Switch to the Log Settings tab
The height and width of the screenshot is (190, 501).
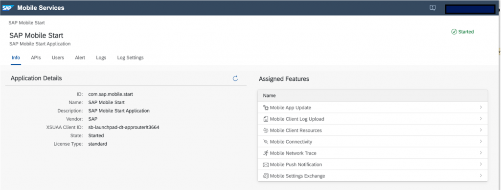click(130, 57)
